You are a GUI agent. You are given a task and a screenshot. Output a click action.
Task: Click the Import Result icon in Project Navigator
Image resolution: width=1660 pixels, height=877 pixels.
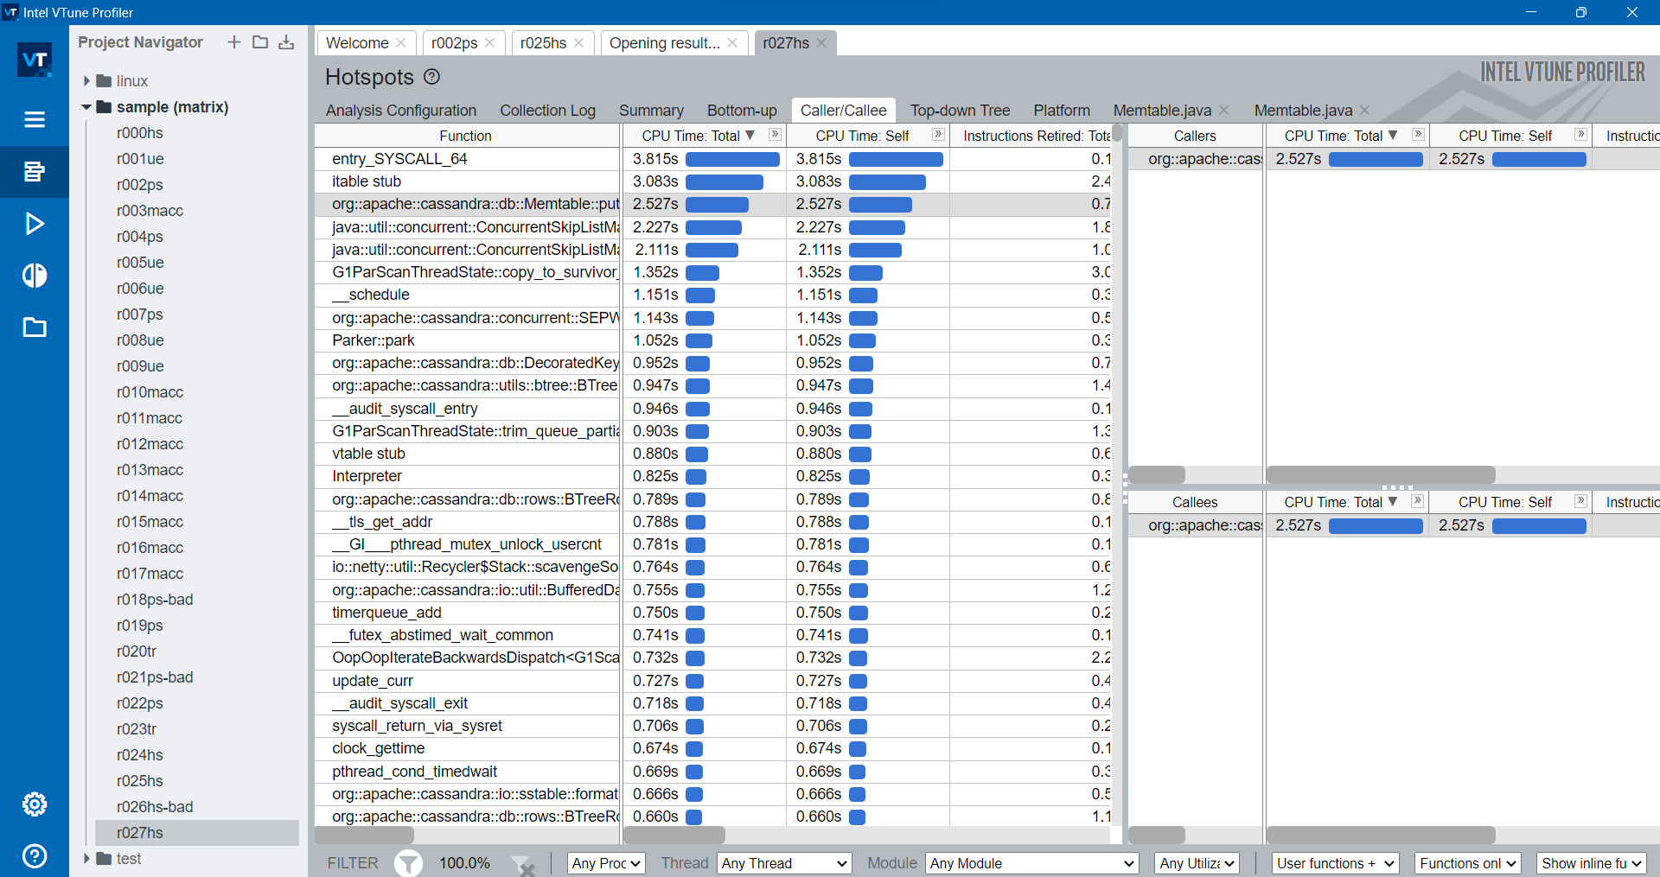286,42
